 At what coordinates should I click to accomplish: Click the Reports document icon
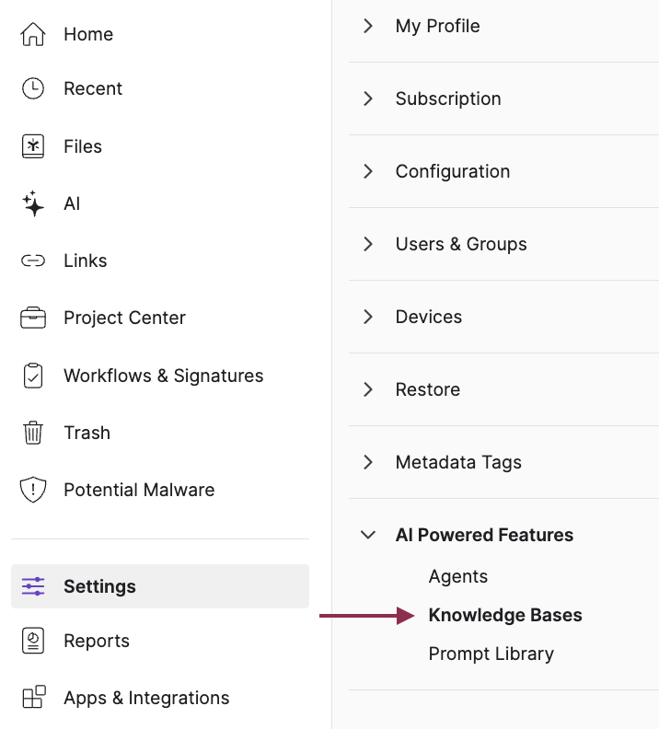point(33,641)
